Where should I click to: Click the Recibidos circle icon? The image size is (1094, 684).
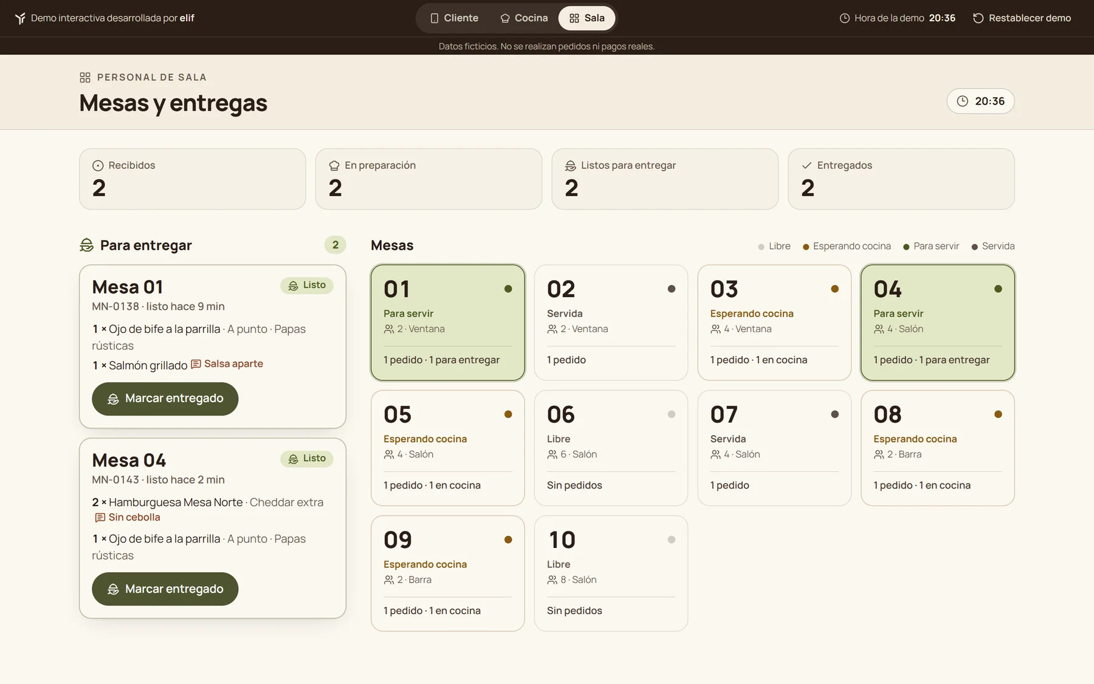(x=98, y=165)
